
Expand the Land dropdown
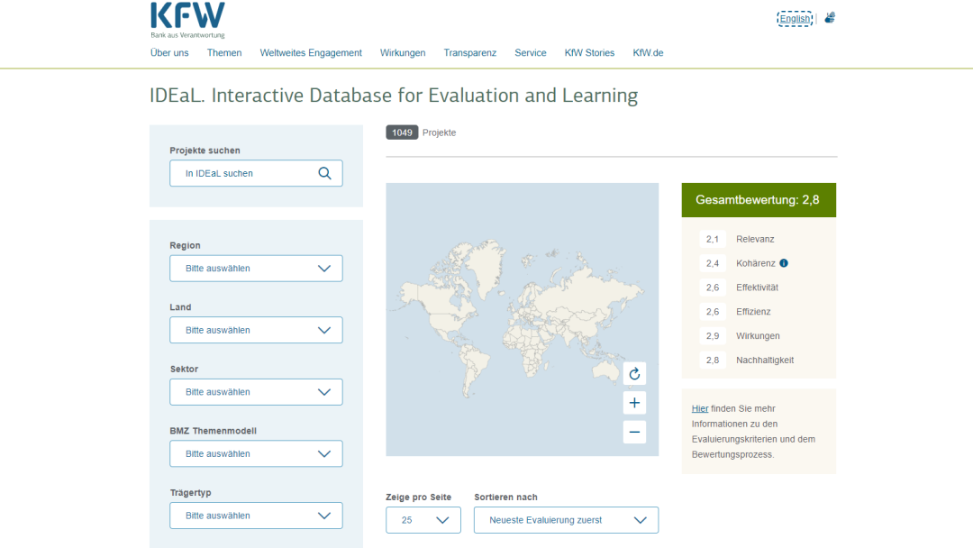tap(256, 330)
